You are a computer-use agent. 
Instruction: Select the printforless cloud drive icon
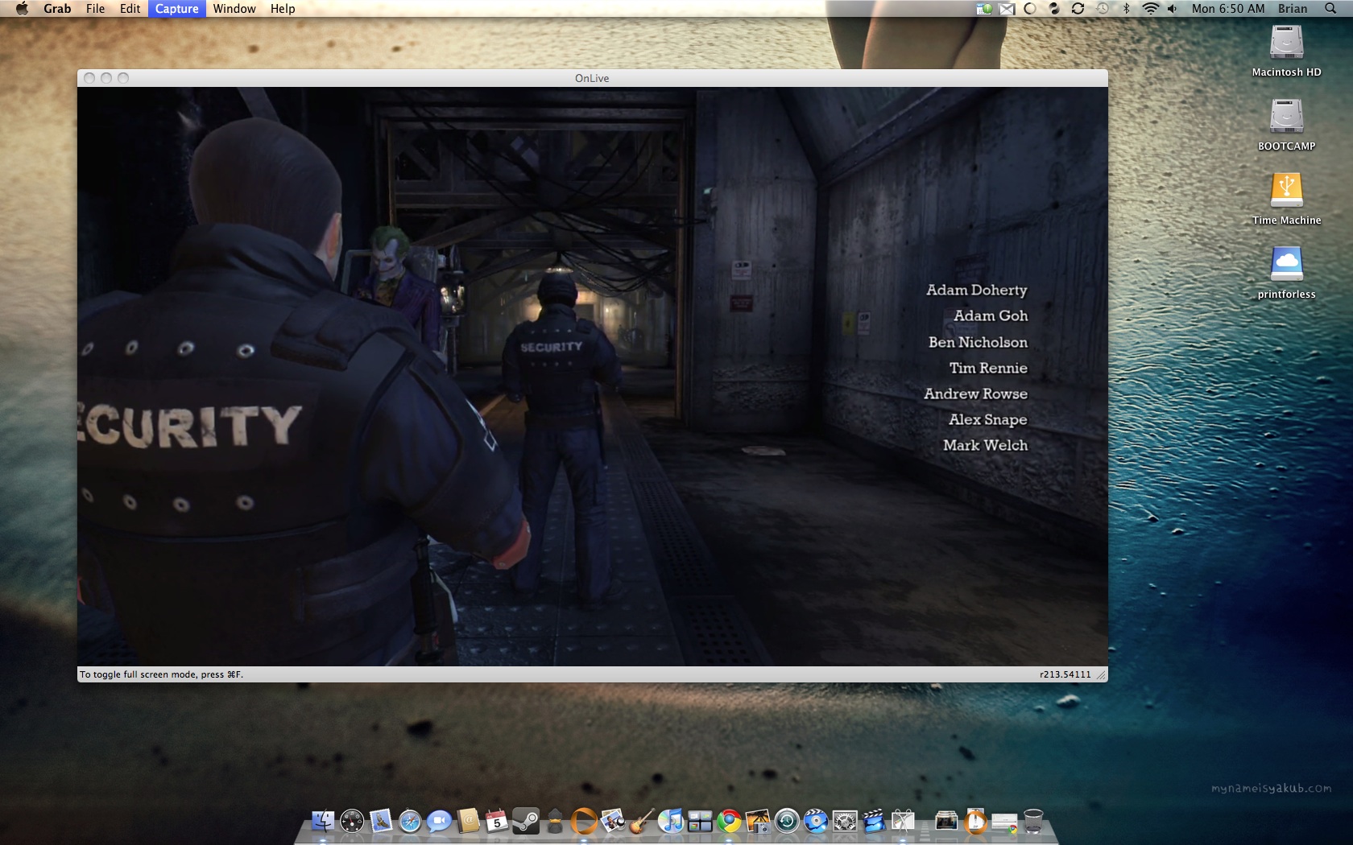click(x=1286, y=265)
